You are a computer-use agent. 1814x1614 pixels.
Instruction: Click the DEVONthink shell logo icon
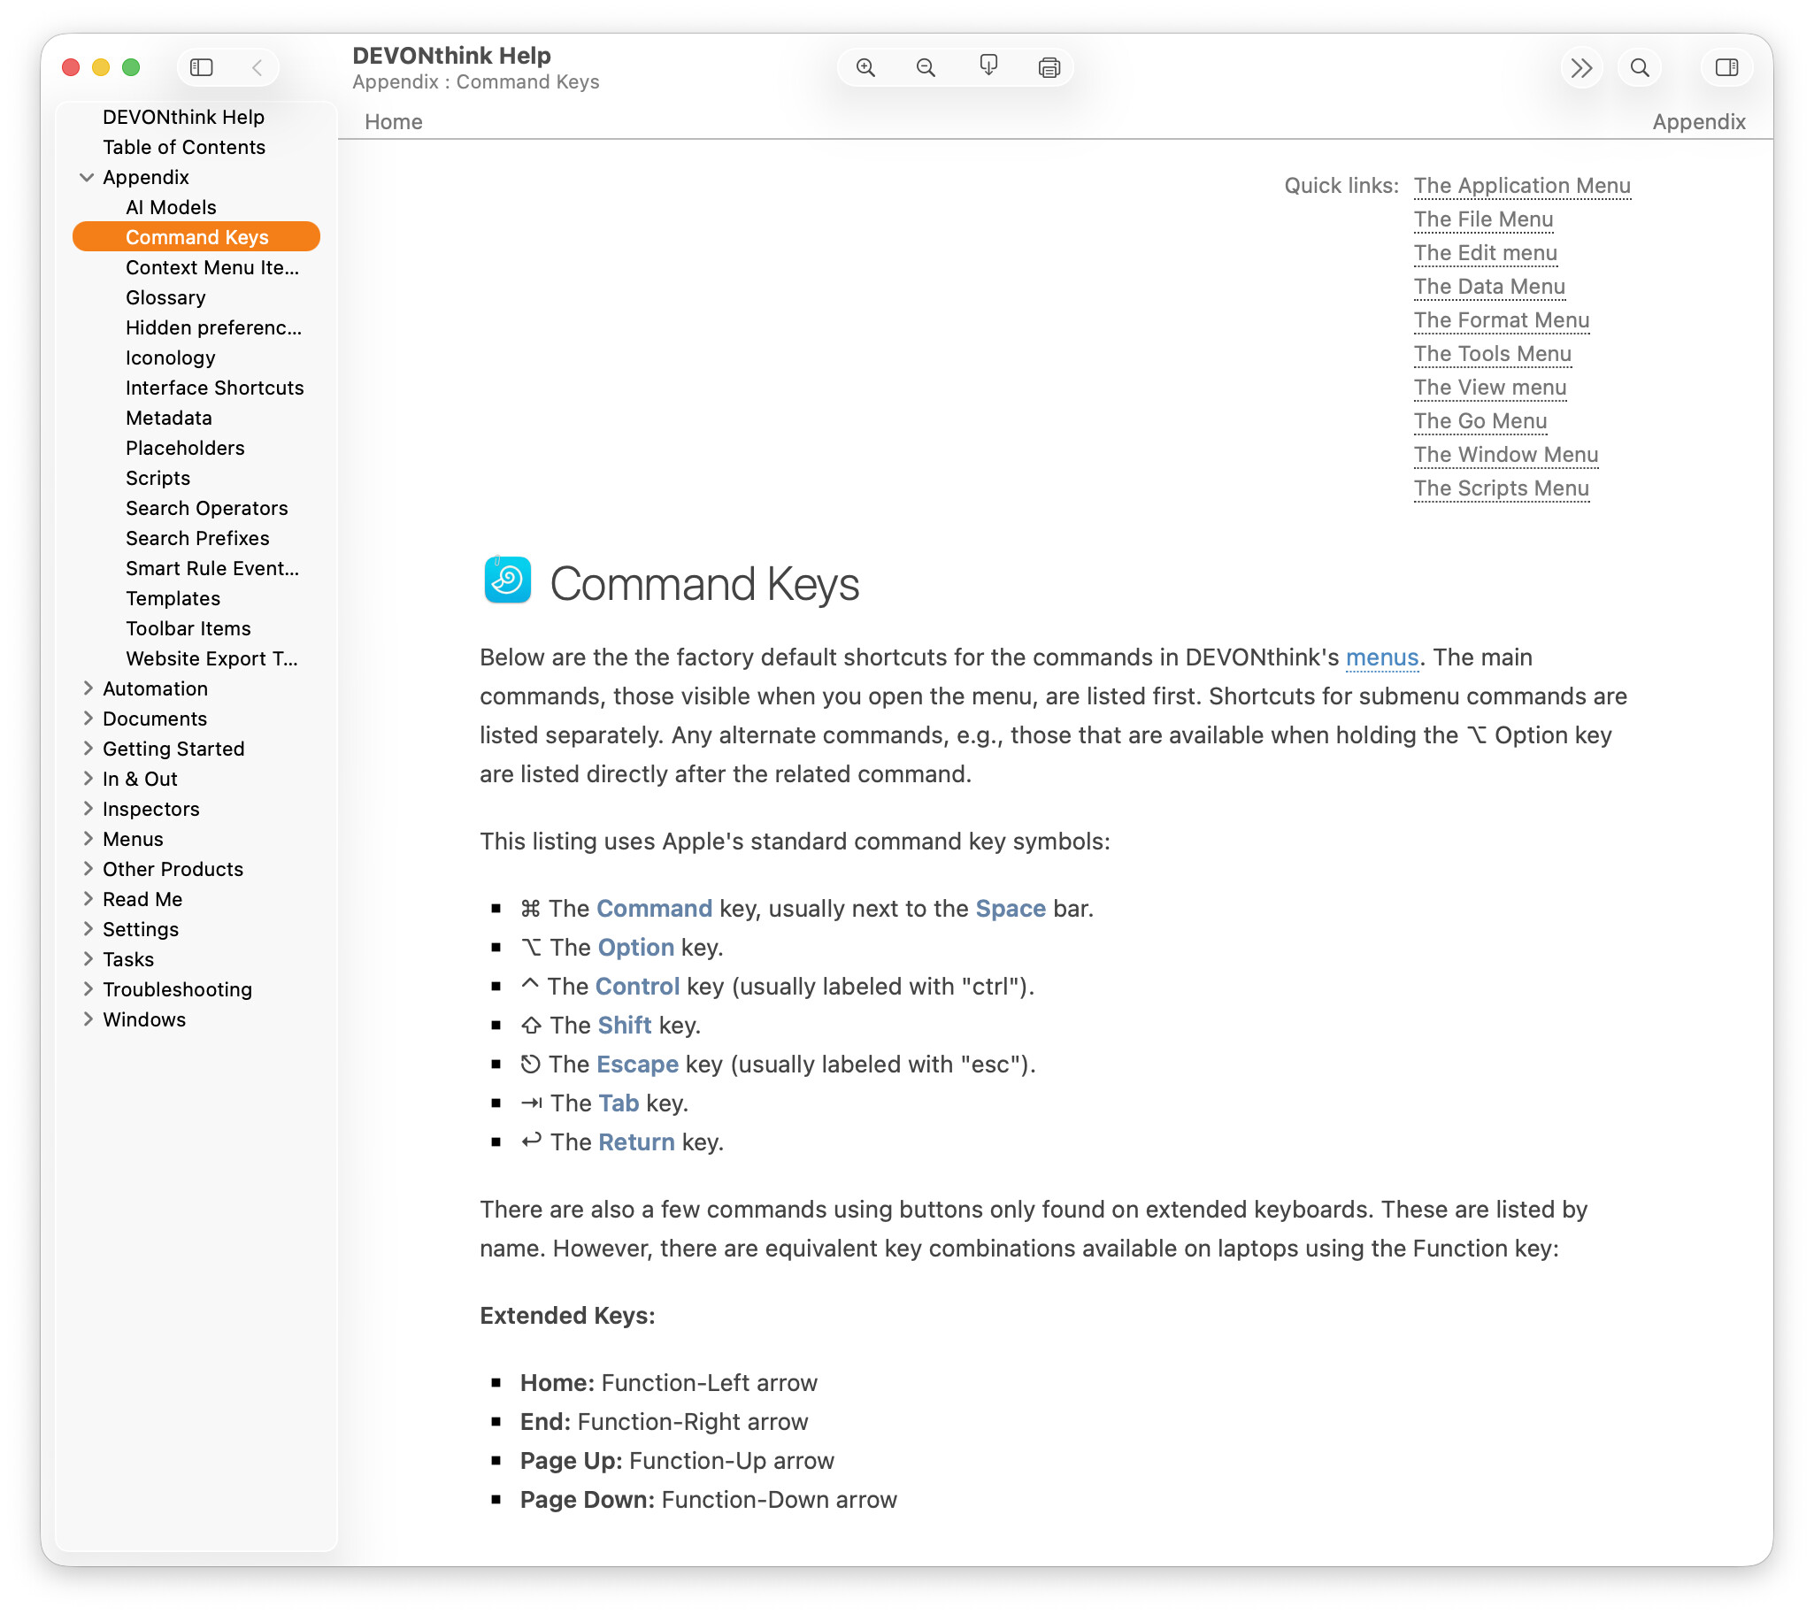point(507,580)
